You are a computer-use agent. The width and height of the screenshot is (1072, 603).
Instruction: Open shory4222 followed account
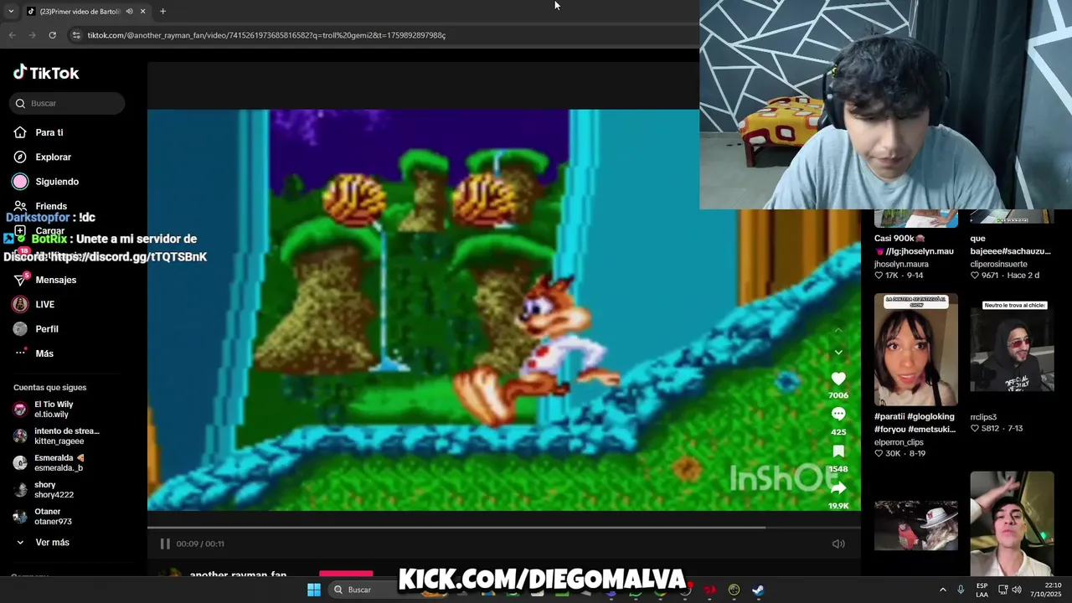(x=54, y=490)
